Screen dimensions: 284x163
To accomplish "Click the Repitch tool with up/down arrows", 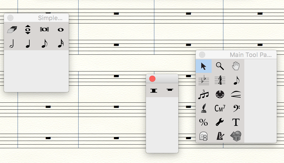I will coord(28,30).
